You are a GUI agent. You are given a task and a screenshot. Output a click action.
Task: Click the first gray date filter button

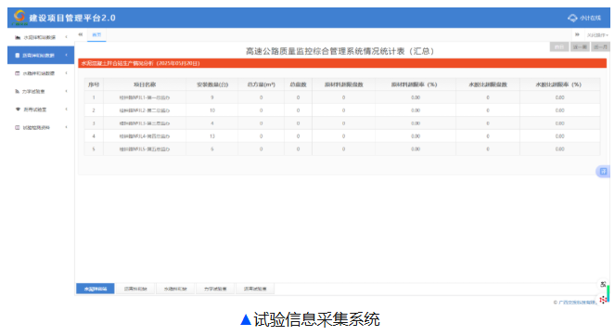(x=559, y=47)
